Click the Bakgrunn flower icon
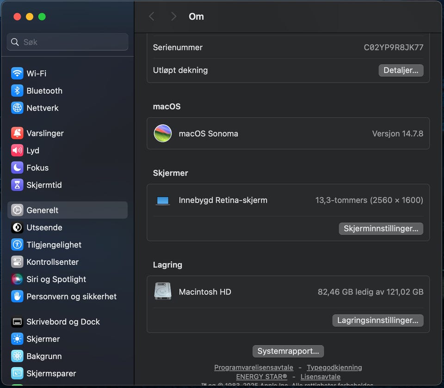 17,356
